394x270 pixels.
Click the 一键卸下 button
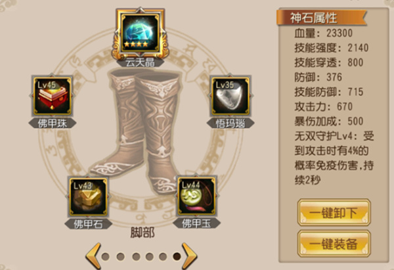point(334,212)
